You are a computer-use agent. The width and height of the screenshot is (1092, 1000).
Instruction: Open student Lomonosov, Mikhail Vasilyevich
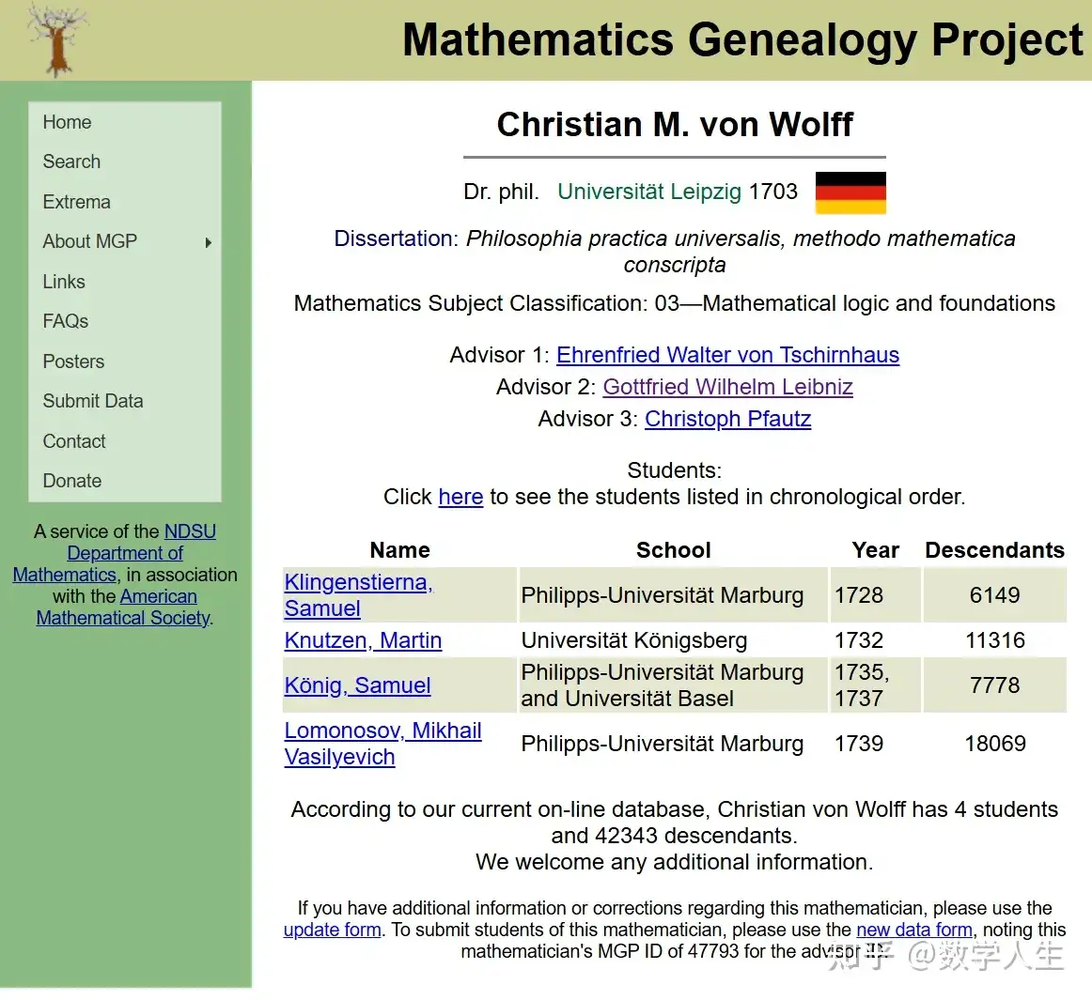pos(383,744)
